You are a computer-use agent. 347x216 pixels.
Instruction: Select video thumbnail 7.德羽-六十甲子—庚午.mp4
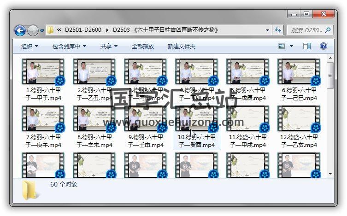(43, 119)
